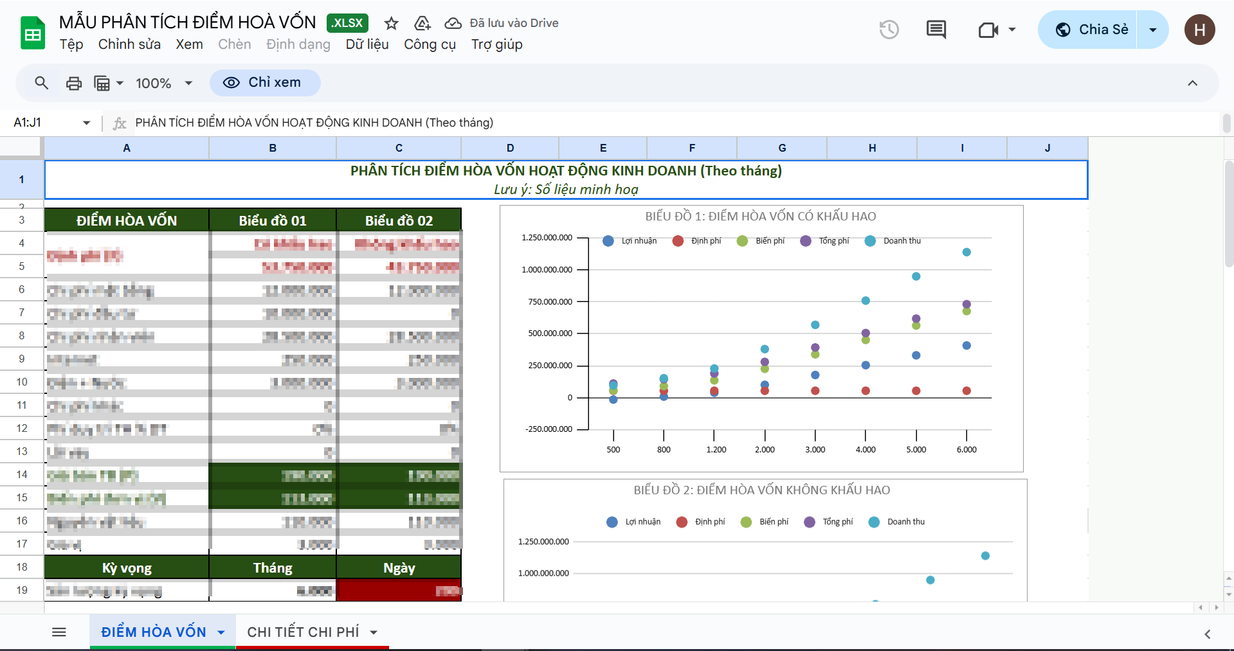Click the account avatar 'H' button

[x=1199, y=30]
